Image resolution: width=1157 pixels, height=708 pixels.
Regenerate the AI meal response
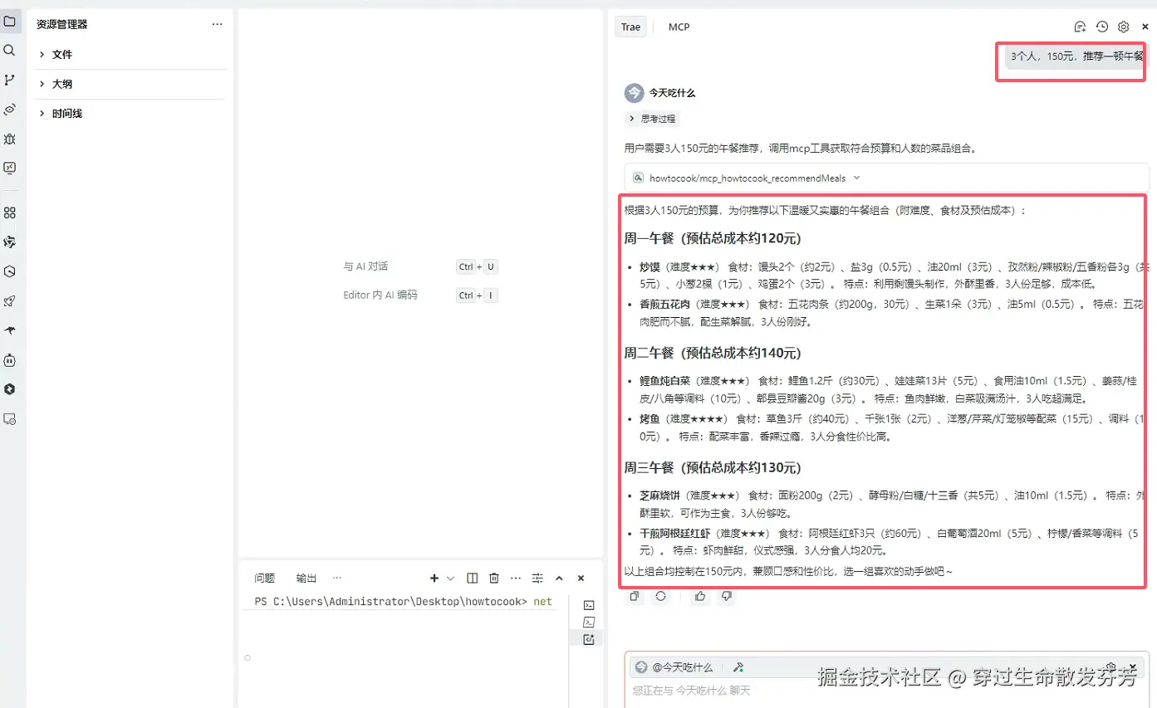tap(661, 597)
